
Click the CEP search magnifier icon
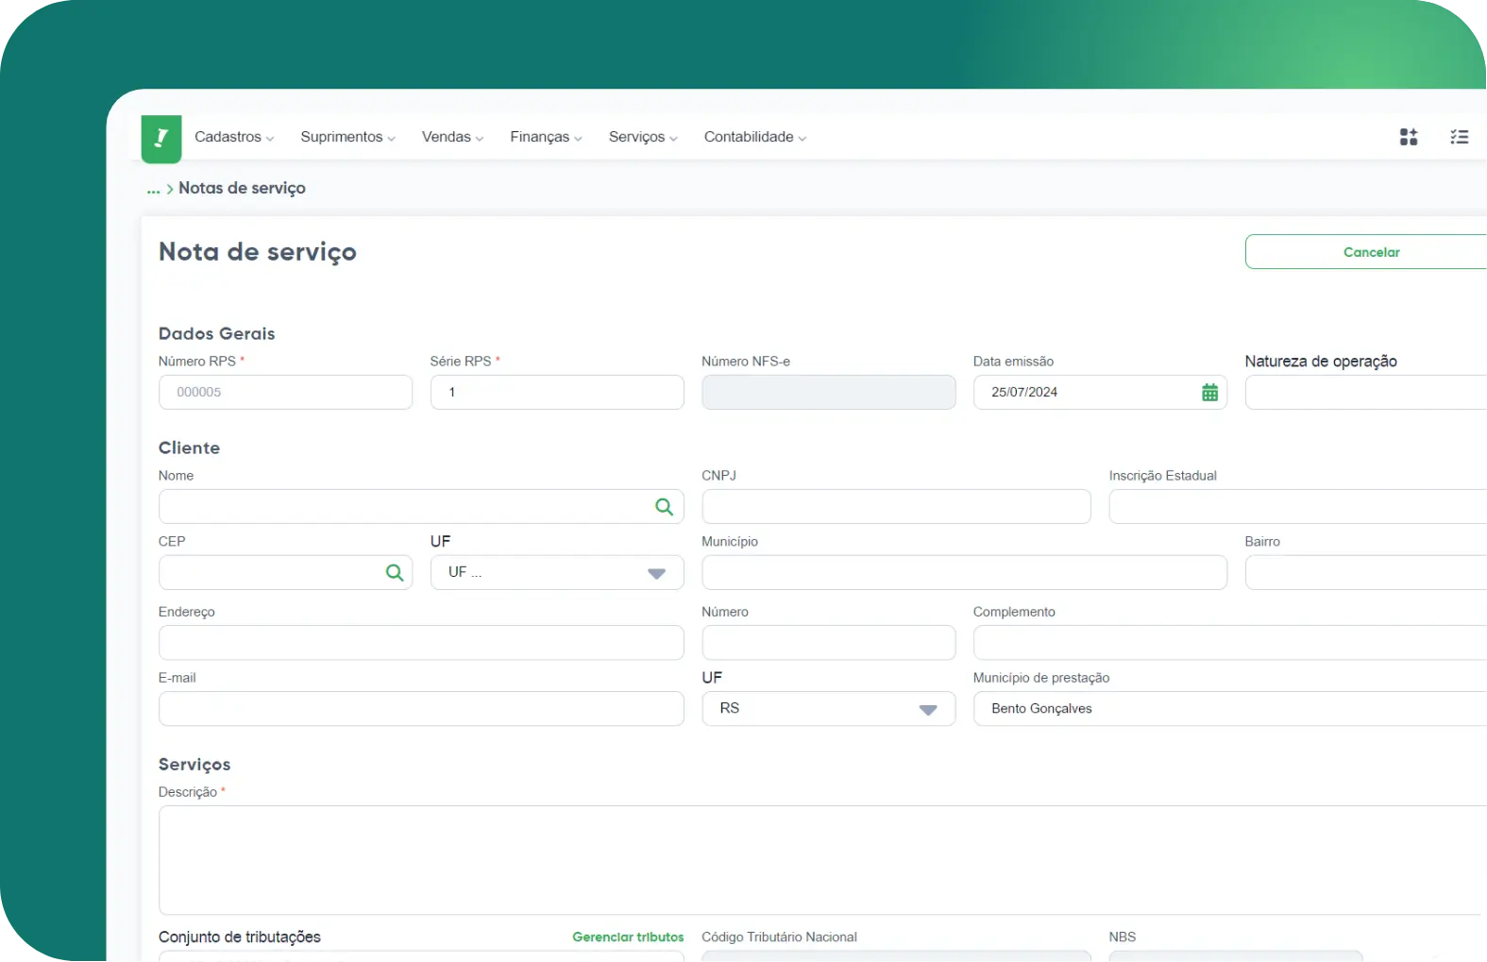pyautogui.click(x=395, y=572)
